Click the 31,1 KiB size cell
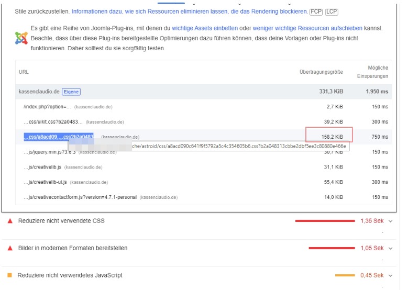This screenshot has height=290, width=419. tap(334, 167)
